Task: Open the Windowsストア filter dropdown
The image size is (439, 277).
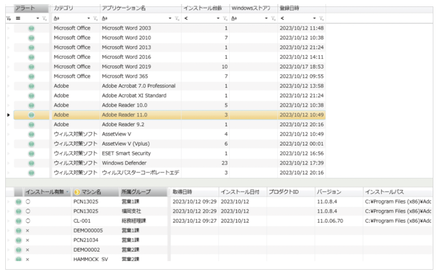Action: click(x=266, y=18)
